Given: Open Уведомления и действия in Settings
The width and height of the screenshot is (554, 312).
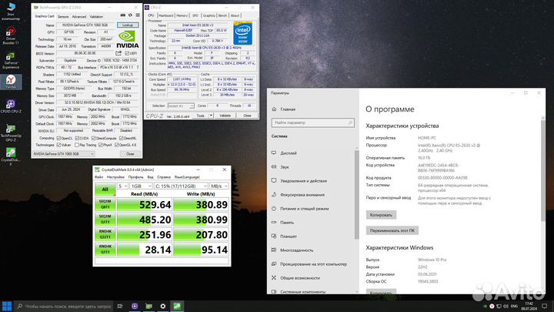Looking at the screenshot, I should tap(303, 181).
